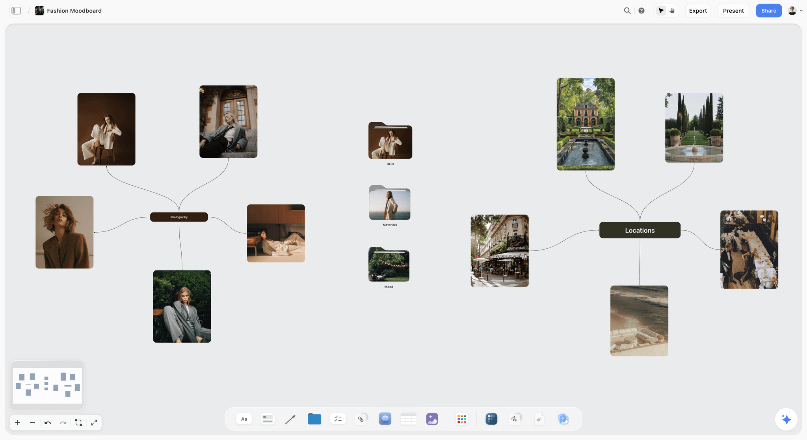Select the beach lounge aerial photo
This screenshot has height=440, width=807.
coord(639,321)
